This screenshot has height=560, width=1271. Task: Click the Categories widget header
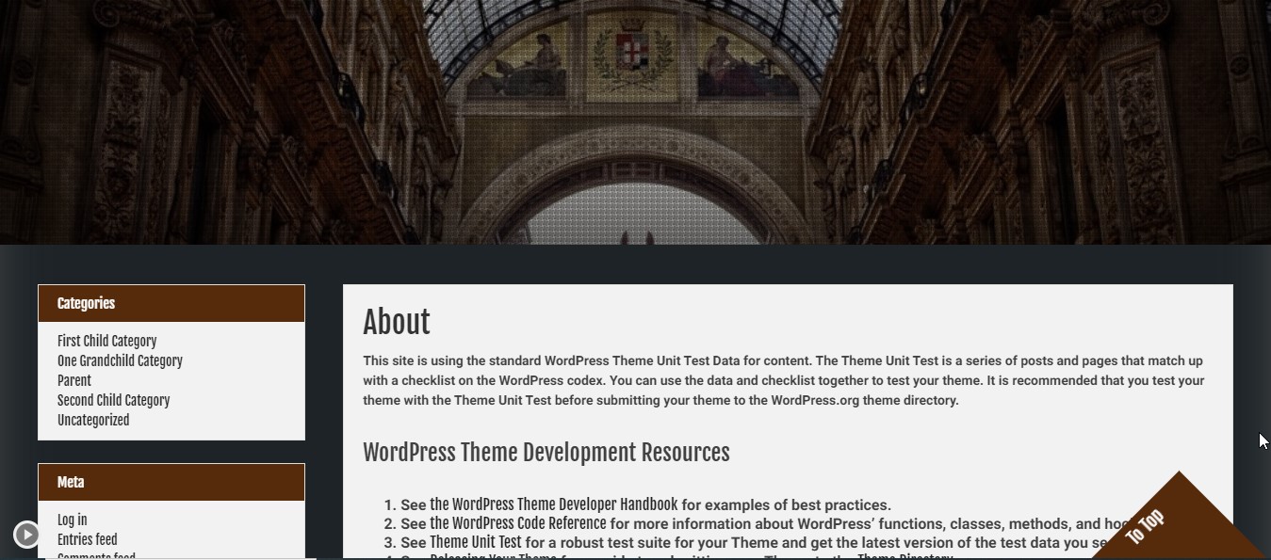click(86, 303)
